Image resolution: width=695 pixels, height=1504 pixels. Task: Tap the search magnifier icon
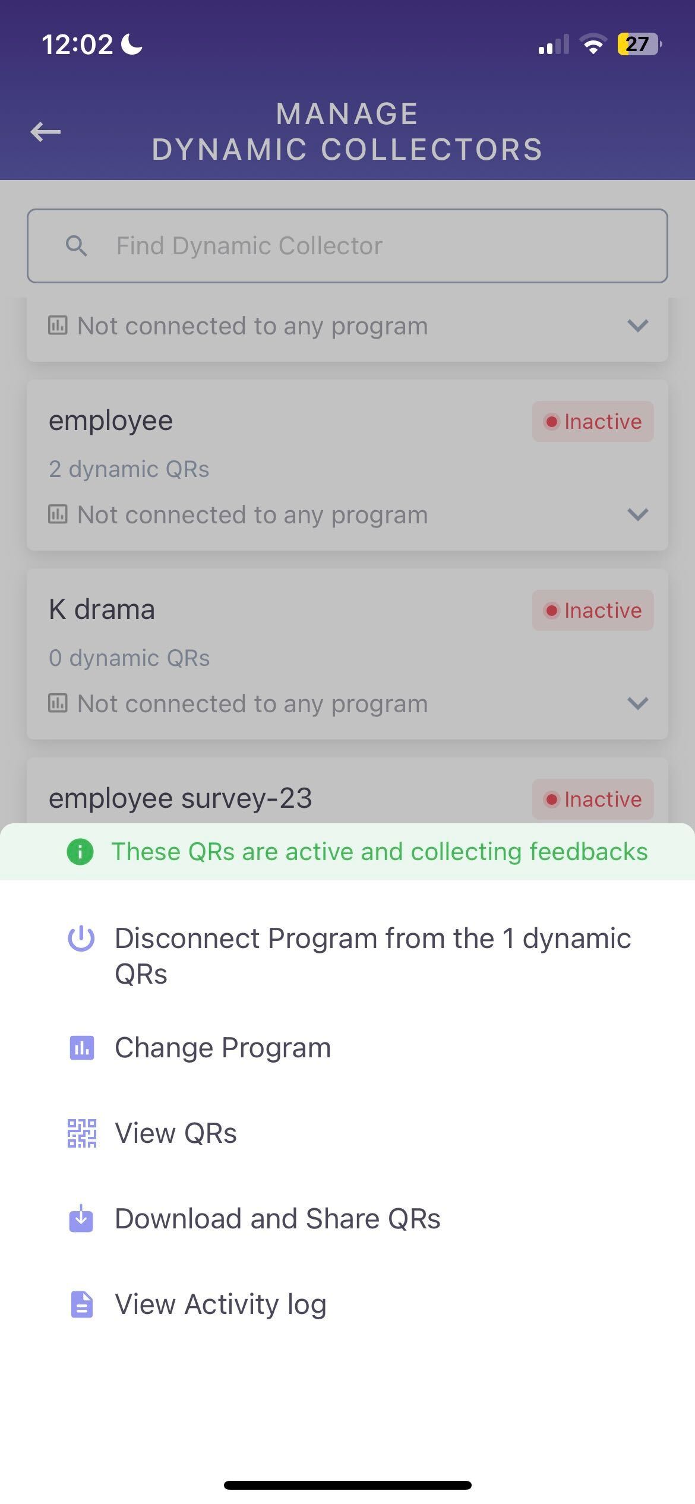click(77, 245)
